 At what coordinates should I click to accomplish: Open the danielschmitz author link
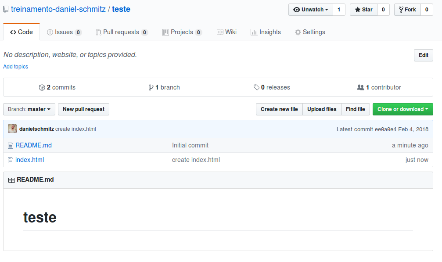(x=36, y=129)
